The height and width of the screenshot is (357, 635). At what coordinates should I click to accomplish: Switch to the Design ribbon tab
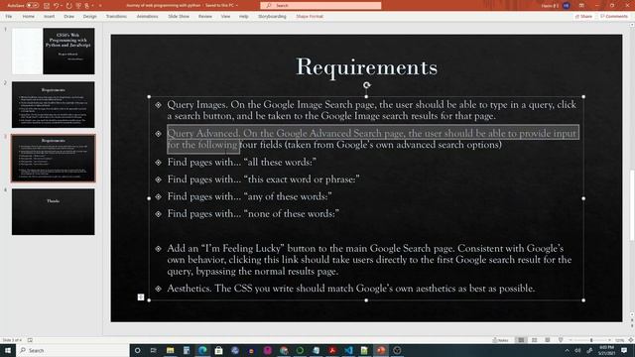pyautogui.click(x=89, y=17)
